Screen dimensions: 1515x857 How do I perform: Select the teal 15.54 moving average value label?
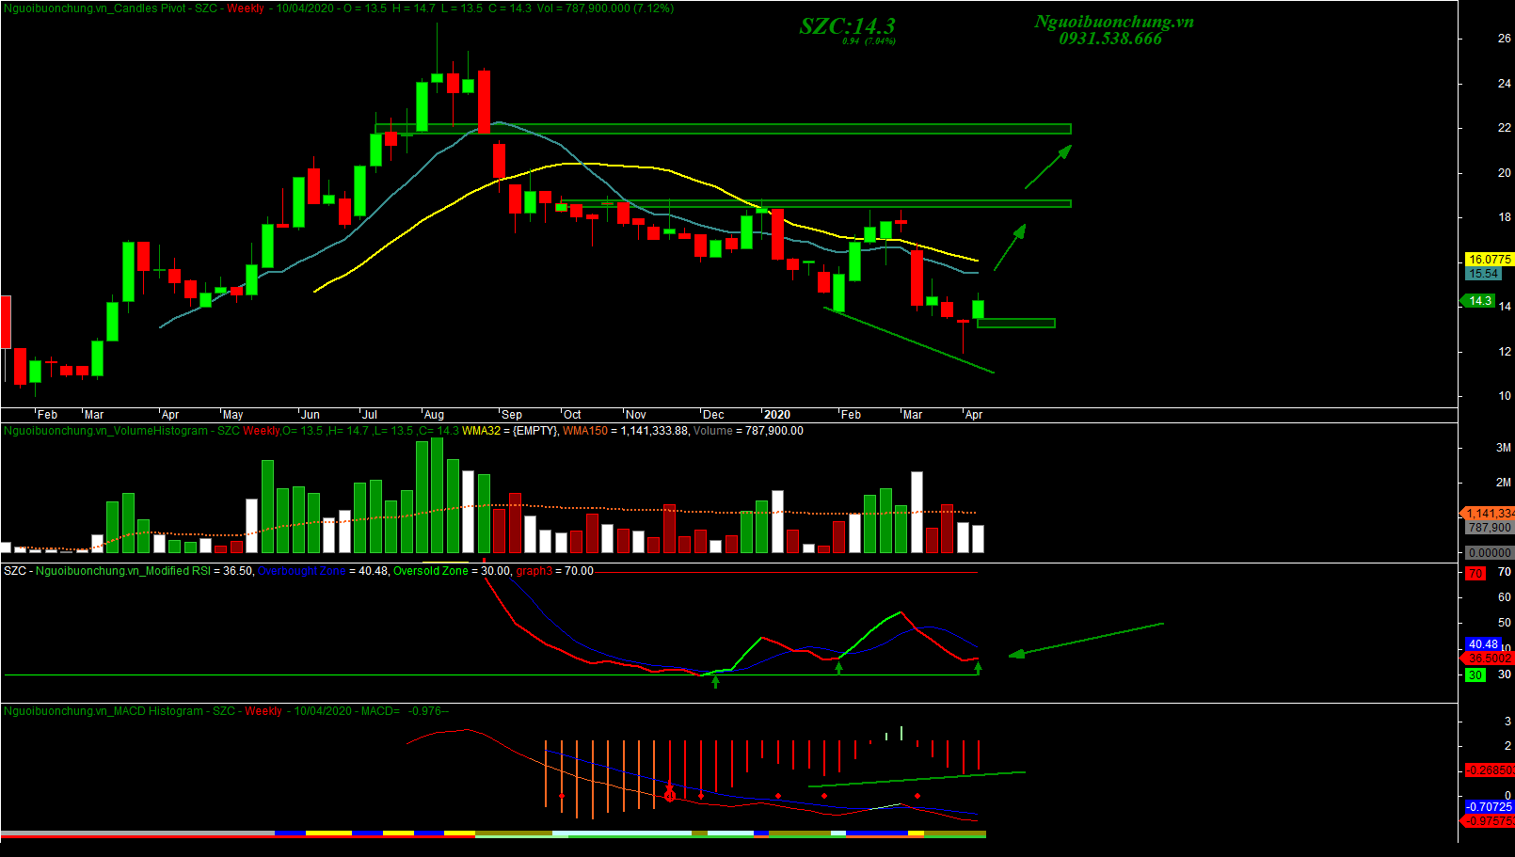click(1484, 274)
